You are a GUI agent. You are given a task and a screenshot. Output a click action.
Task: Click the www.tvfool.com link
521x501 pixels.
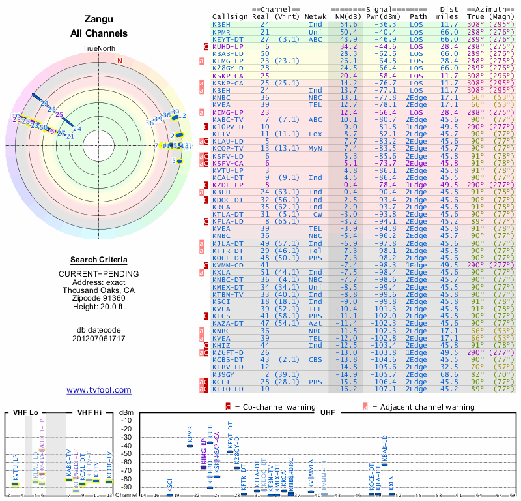point(99,390)
